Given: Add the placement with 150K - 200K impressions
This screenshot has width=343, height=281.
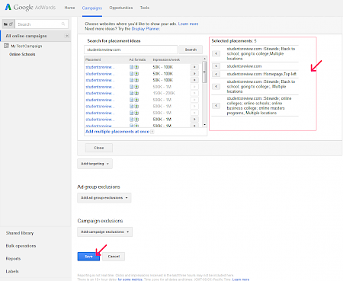Looking at the screenshot, I should tap(194, 93).
